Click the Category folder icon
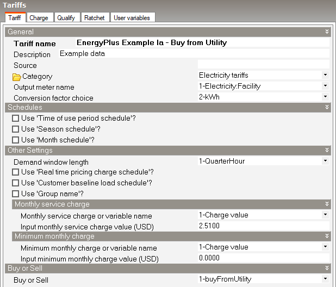Screen dimensions: 336x287 [x=16, y=77]
